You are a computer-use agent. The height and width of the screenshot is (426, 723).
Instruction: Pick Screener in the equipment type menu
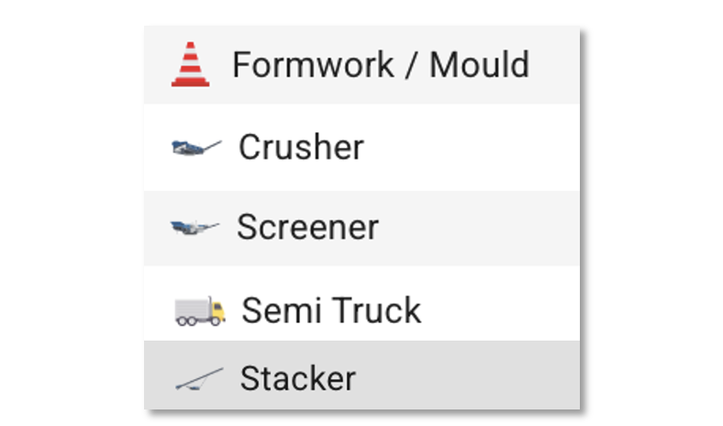[x=361, y=228]
